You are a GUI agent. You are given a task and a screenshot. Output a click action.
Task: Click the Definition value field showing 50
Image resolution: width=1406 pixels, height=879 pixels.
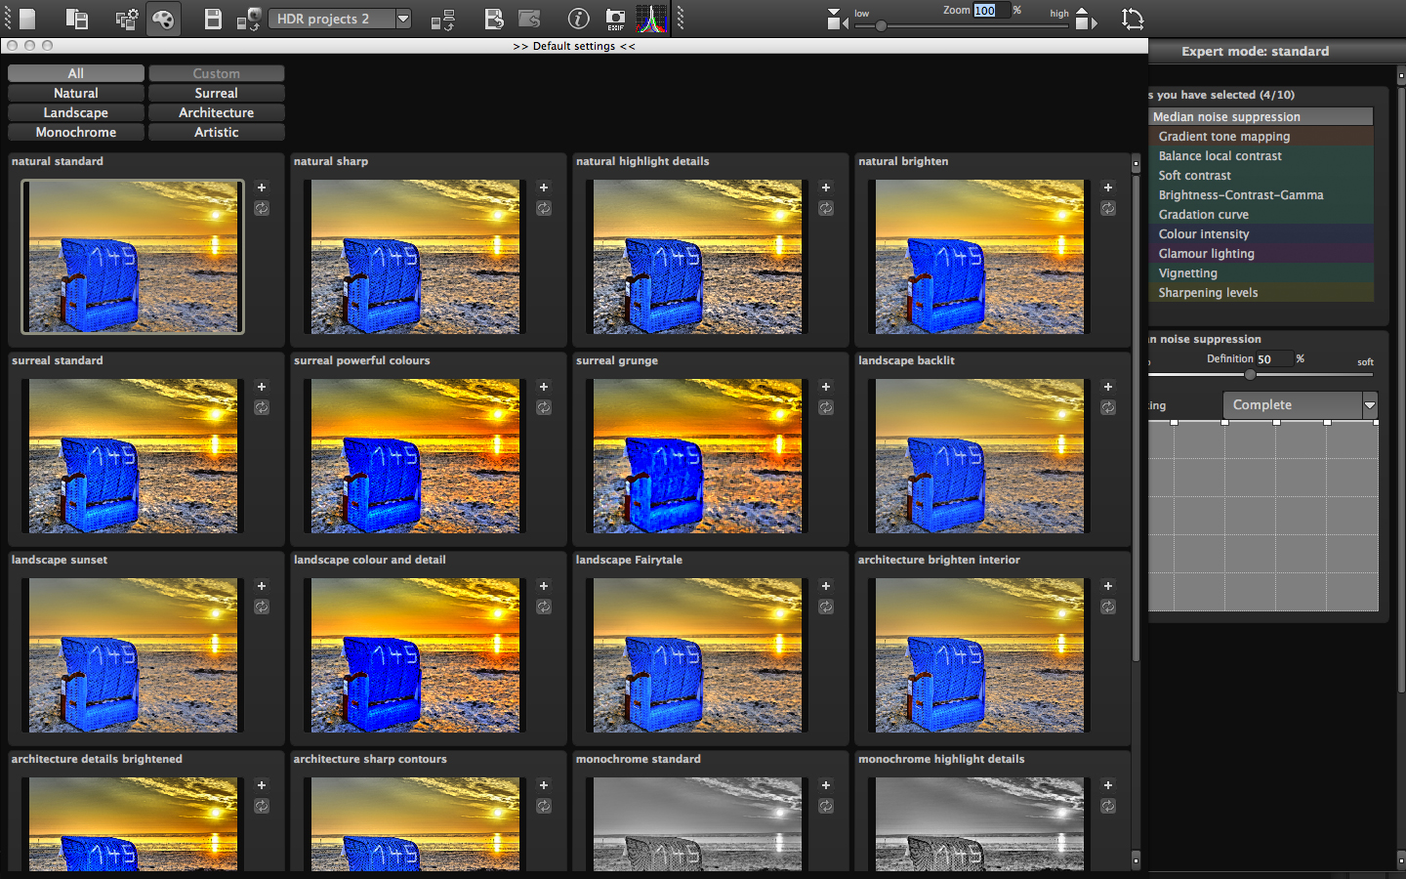tap(1273, 359)
